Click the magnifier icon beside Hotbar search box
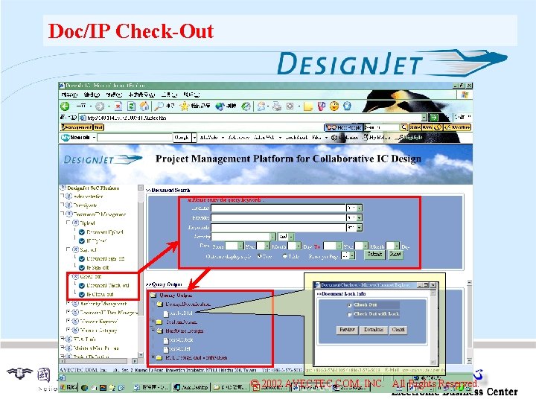This screenshot has width=536, height=402. pyautogui.click(x=403, y=127)
